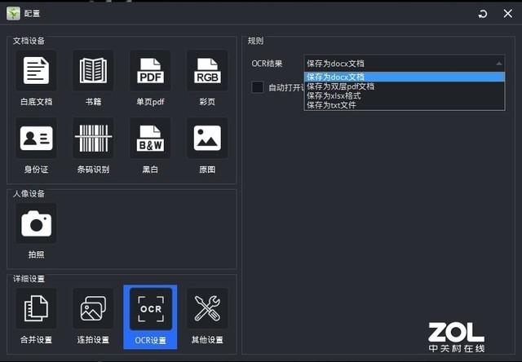Viewport: 522px width, 362px height.
Task: Select the 彩页 RGB color page icon
Action: (207, 71)
